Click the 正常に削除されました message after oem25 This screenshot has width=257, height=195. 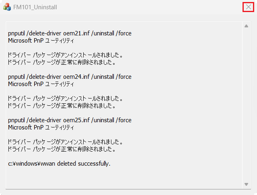[62, 149]
